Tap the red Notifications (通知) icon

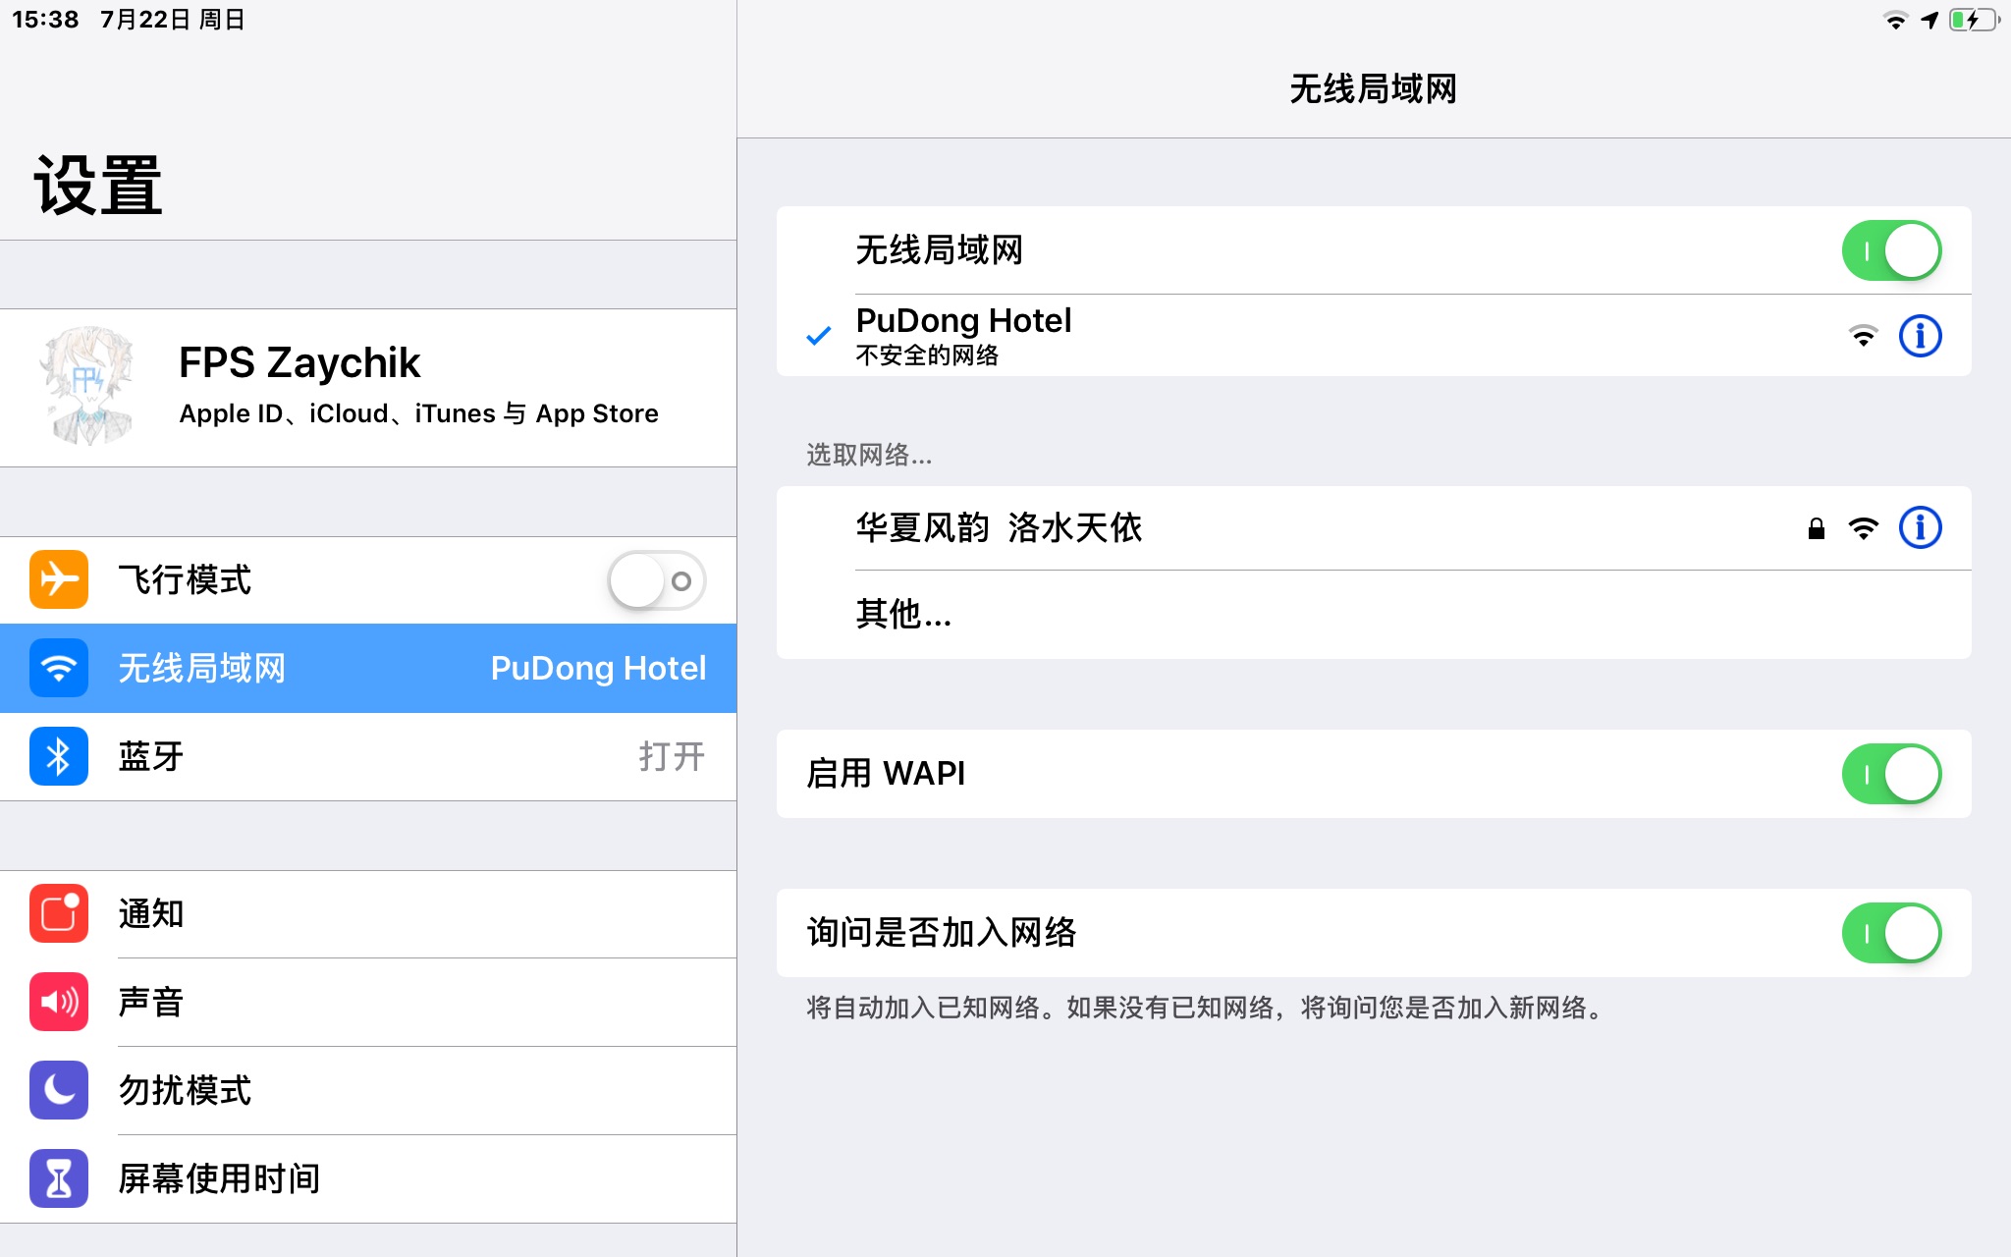click(59, 913)
